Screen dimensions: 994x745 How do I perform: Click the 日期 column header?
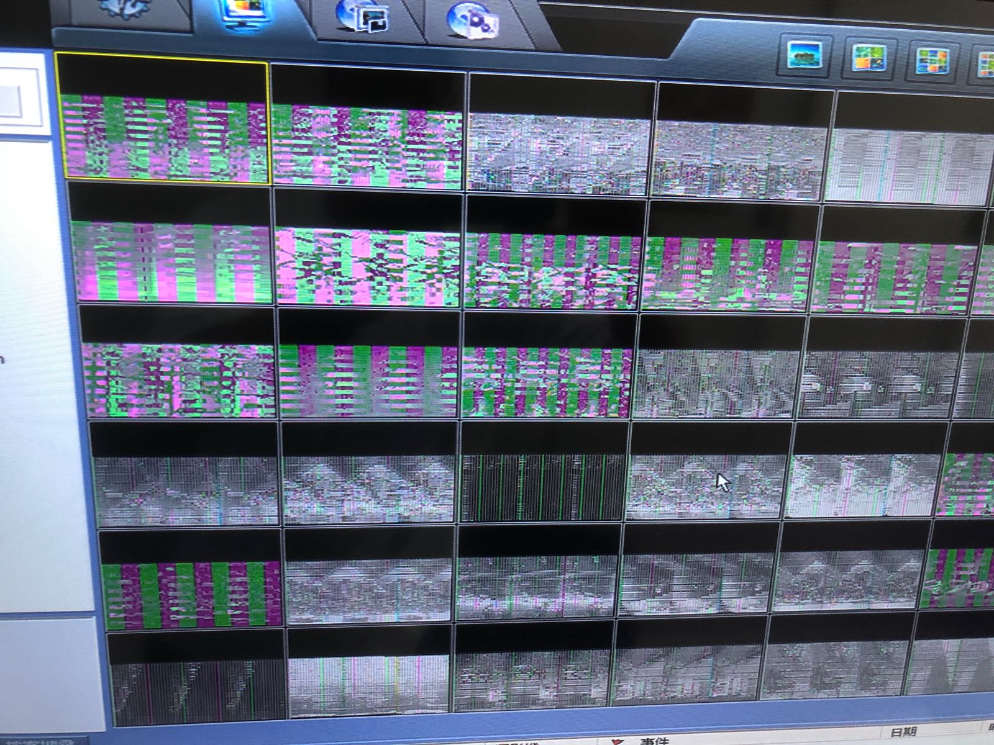[903, 733]
